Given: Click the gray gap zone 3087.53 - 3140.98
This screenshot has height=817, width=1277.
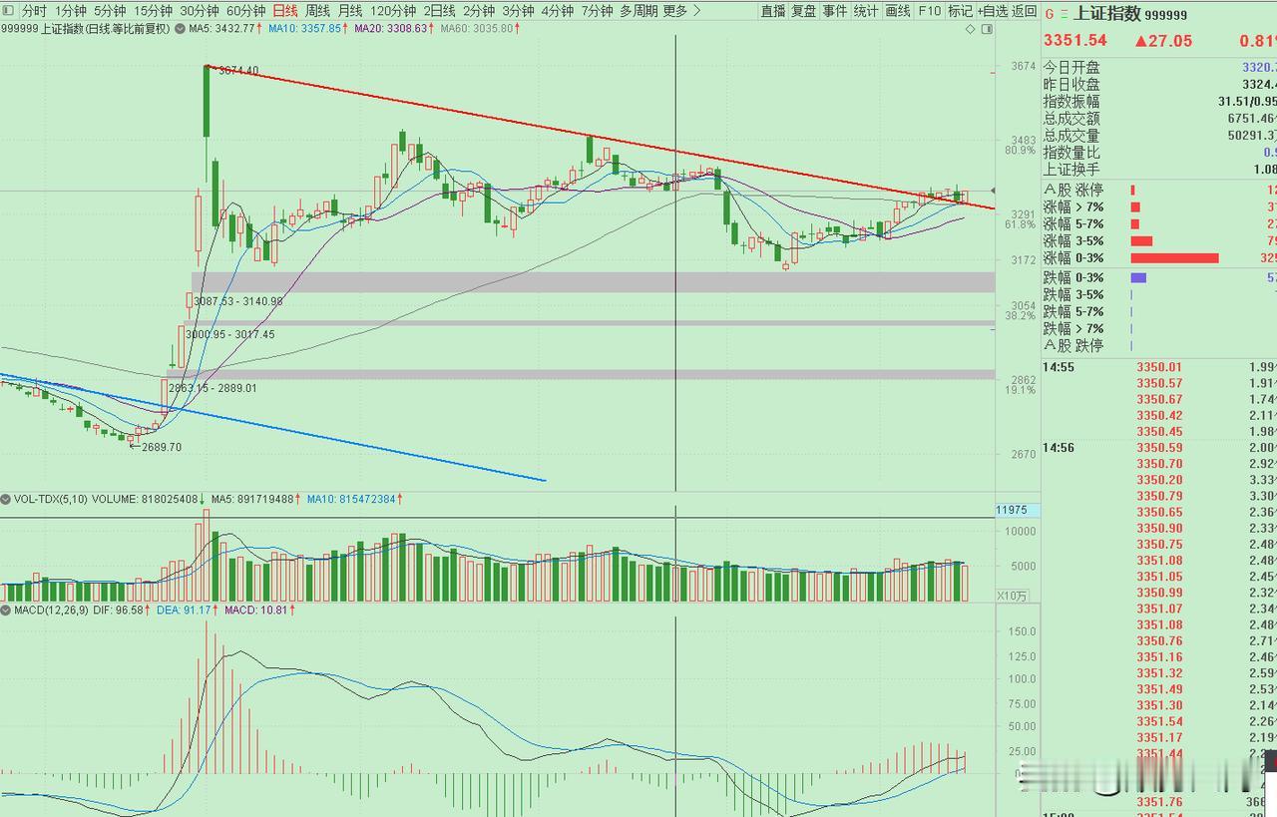Looking at the screenshot, I should pos(594,282).
